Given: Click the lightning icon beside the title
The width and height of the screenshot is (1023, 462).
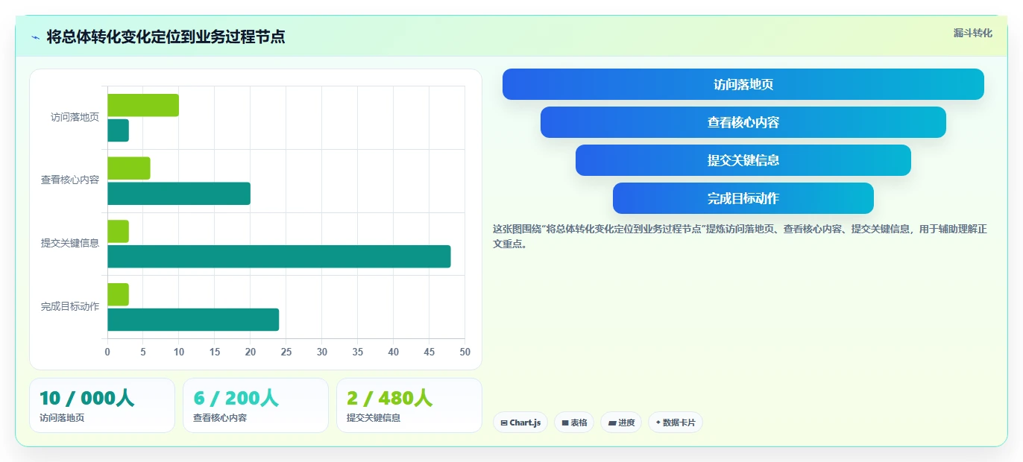Looking at the screenshot, I should 36,37.
